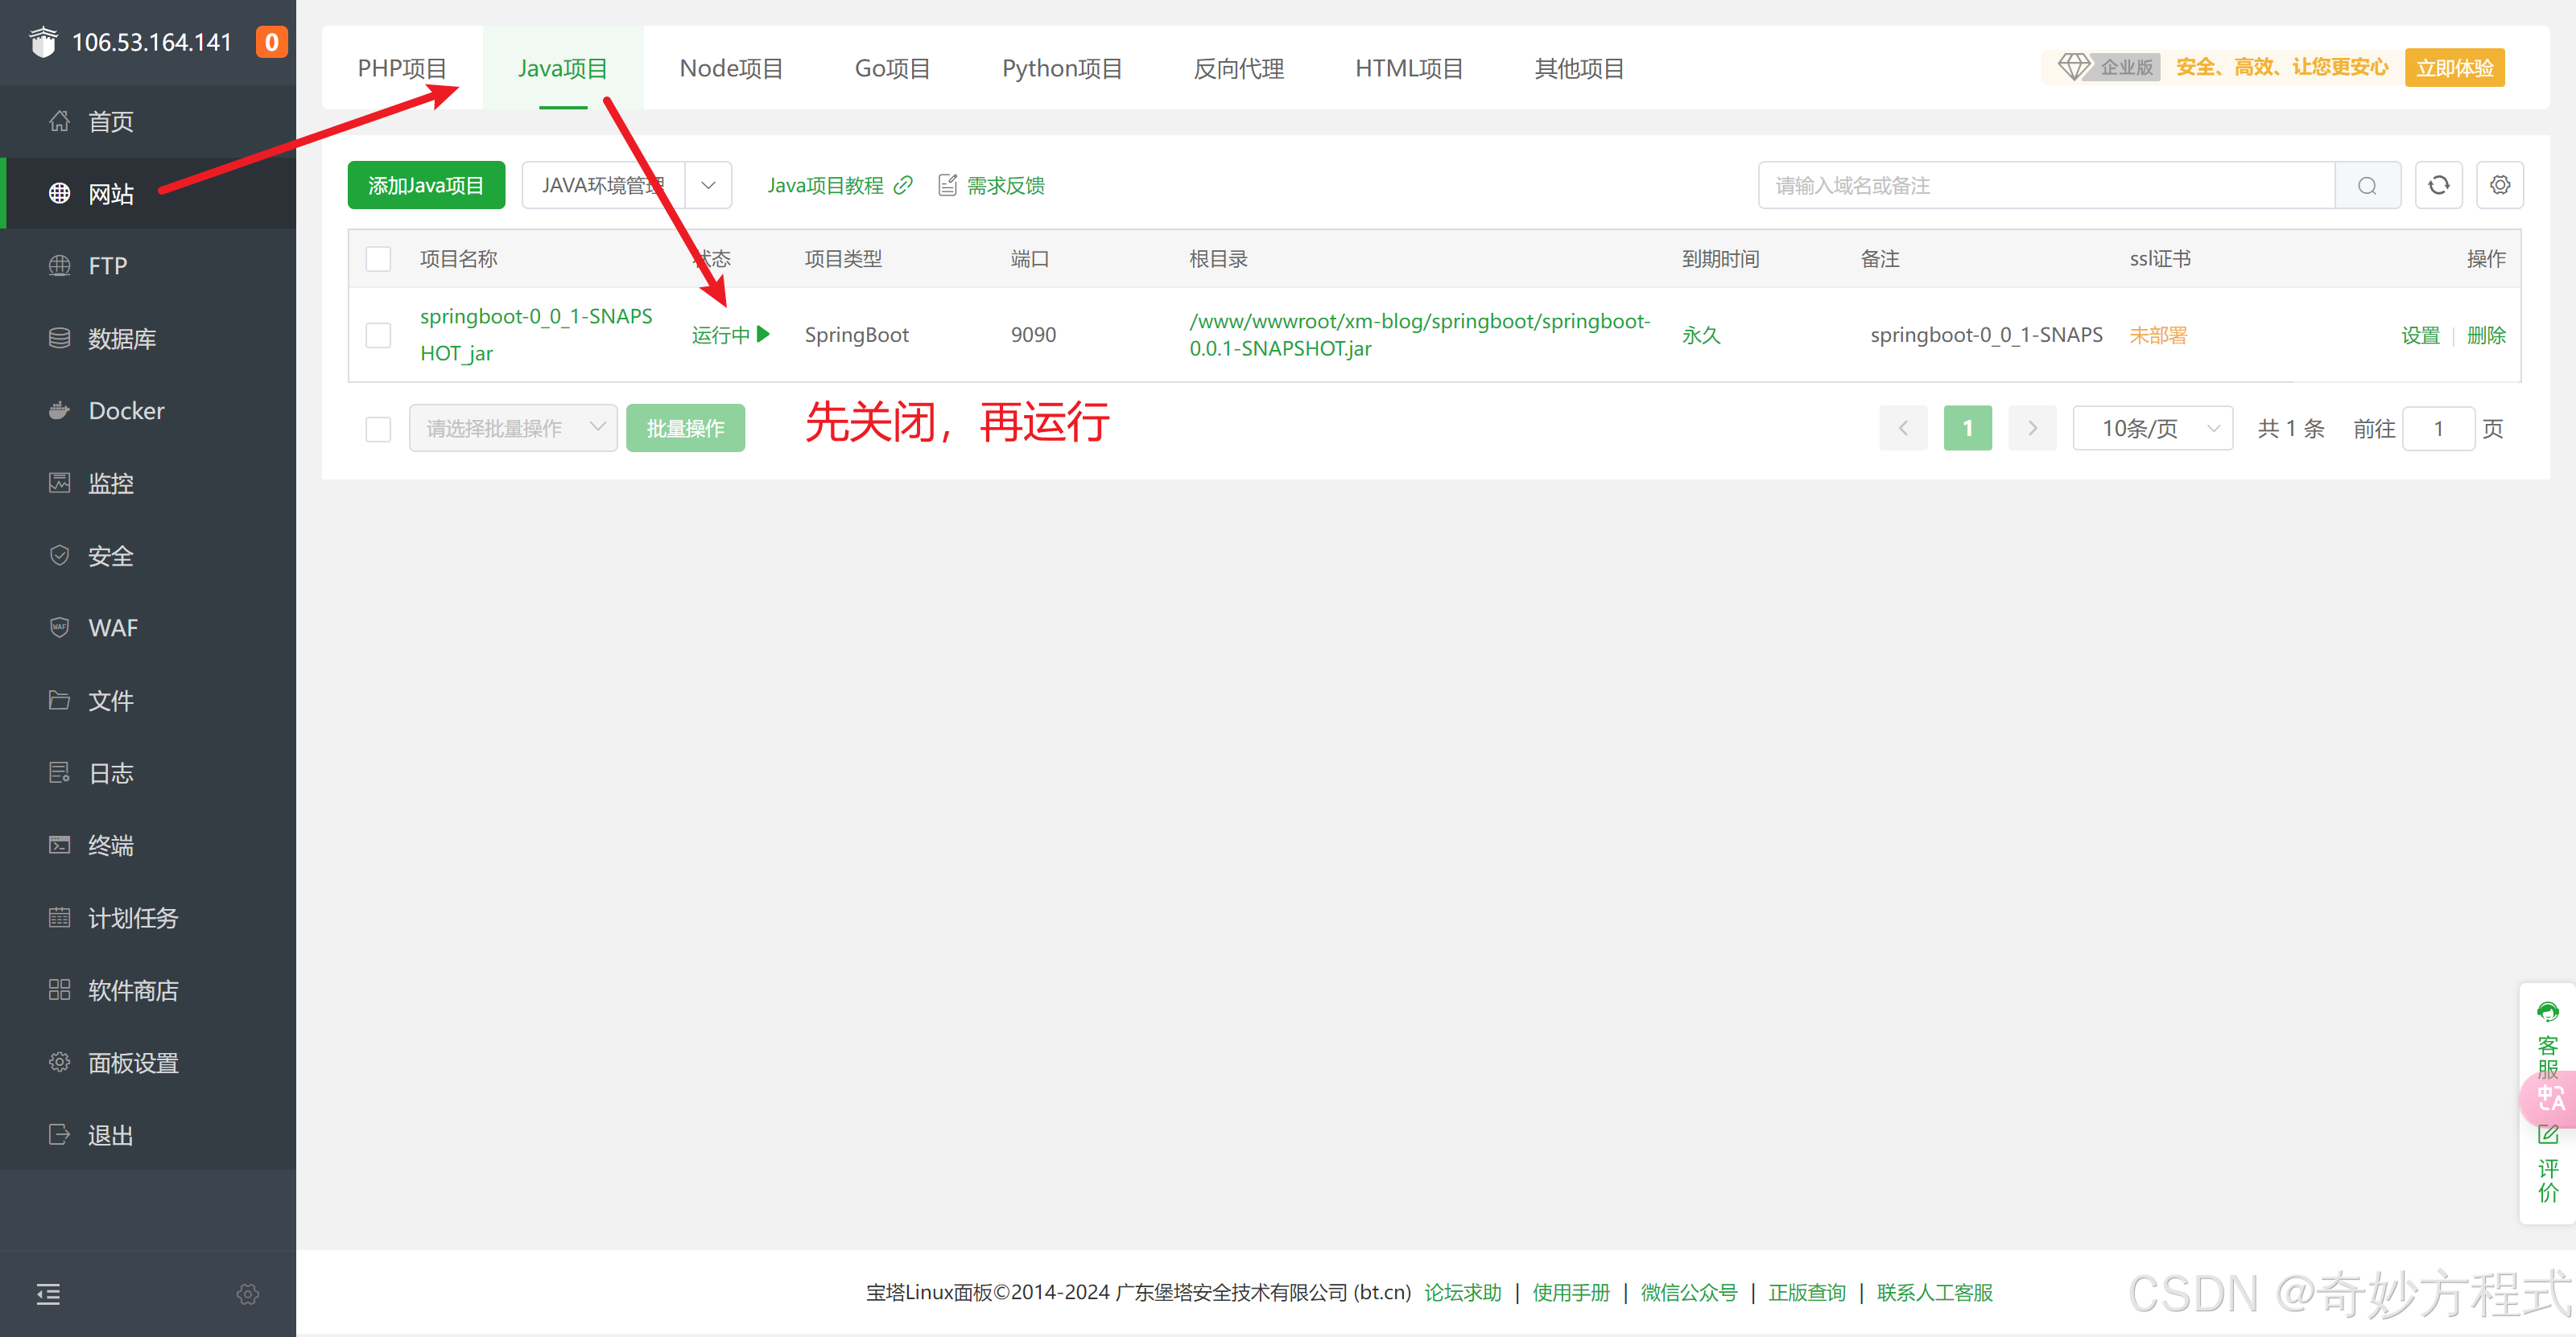Click the domain search input field
2576x1337 pixels.
[2046, 186]
